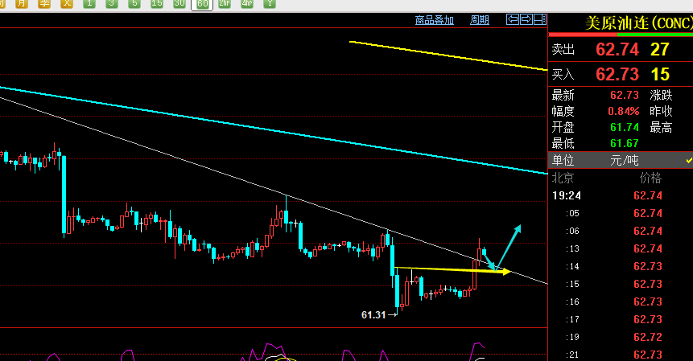Click the right arrow navigation icon
The image size is (693, 361).
[x=526, y=19]
